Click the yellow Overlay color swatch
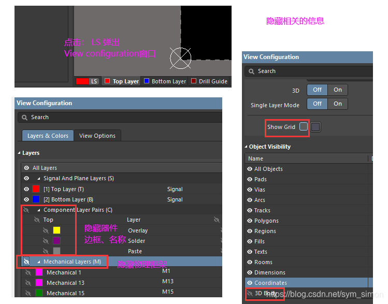The image size is (388, 304). [x=57, y=230]
